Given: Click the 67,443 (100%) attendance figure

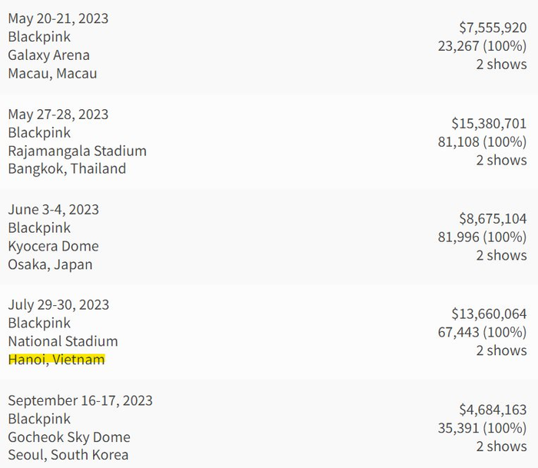Looking at the screenshot, I should click(x=483, y=332).
